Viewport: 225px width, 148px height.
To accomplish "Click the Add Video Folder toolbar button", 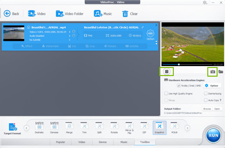I will point(70,14).
